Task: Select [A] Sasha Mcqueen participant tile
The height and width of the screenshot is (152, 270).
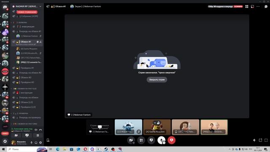Action: (x=157, y=127)
